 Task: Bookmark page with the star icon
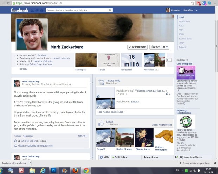(192, 3)
